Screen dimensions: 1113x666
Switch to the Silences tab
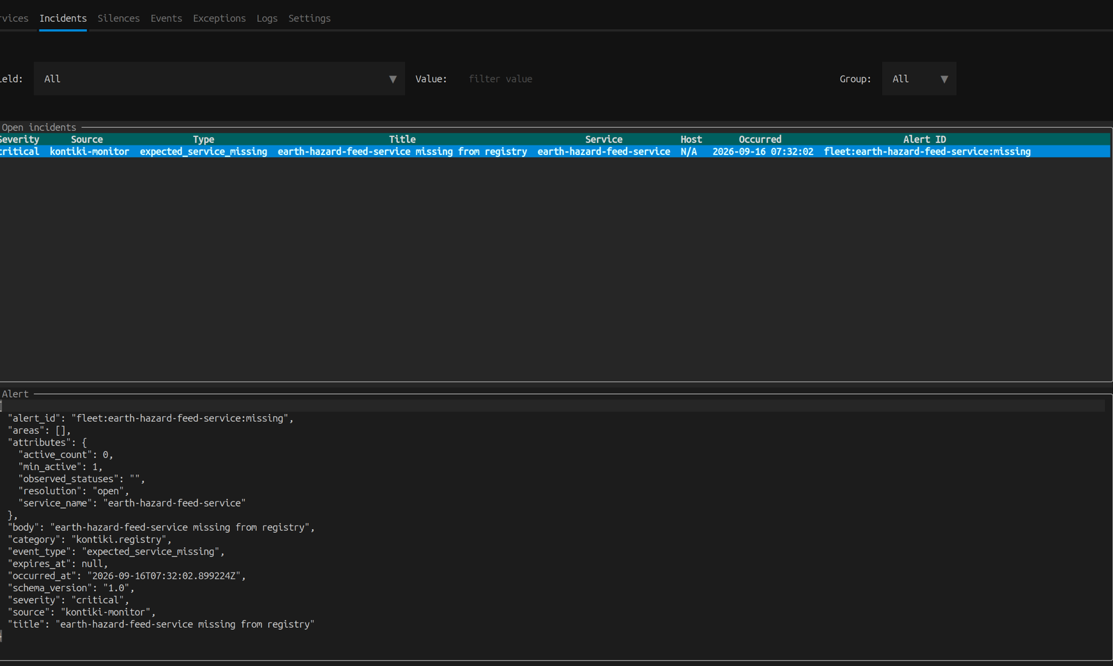[118, 18]
